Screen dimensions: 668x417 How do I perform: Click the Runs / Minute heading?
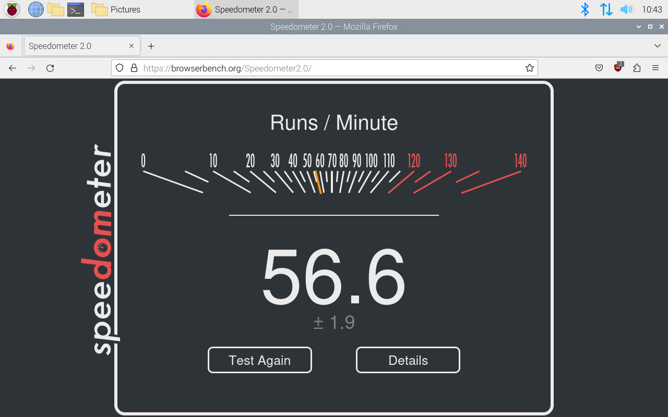coord(334,123)
